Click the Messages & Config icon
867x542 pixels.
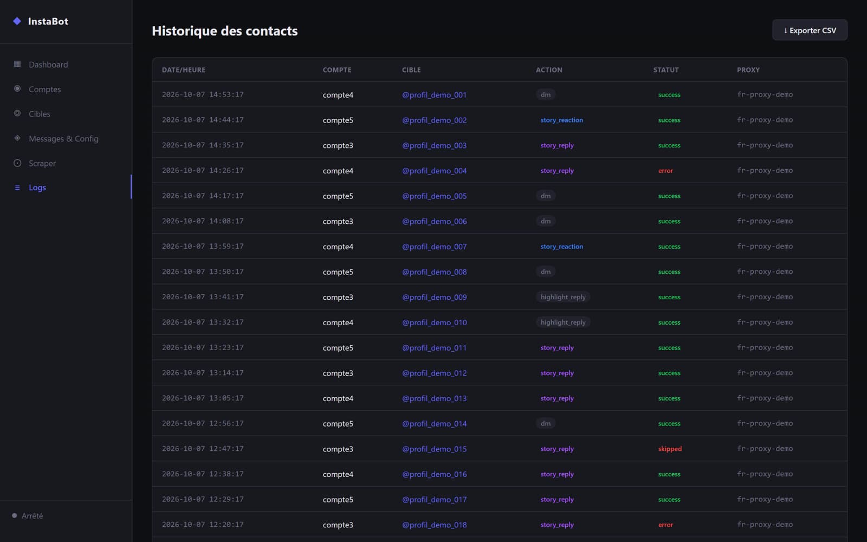pos(17,138)
